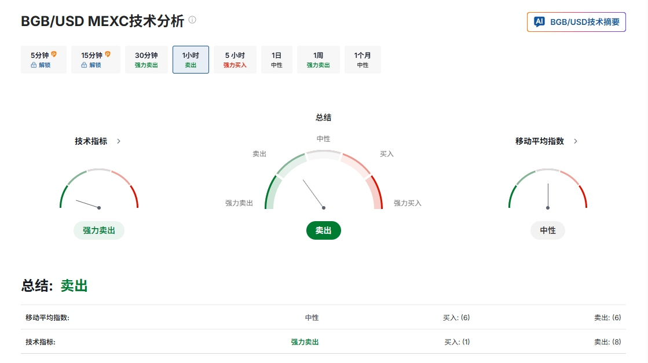
Task: Click the 强力卖出 result in 技术指标 table row
Action: pyautogui.click(x=305, y=342)
